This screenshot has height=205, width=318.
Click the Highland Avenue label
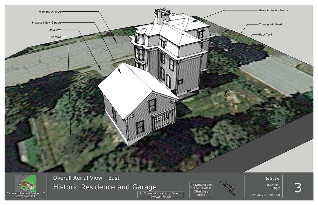pos(50,12)
